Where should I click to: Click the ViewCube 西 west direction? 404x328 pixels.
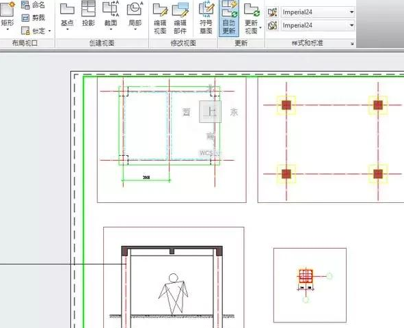coord(187,112)
